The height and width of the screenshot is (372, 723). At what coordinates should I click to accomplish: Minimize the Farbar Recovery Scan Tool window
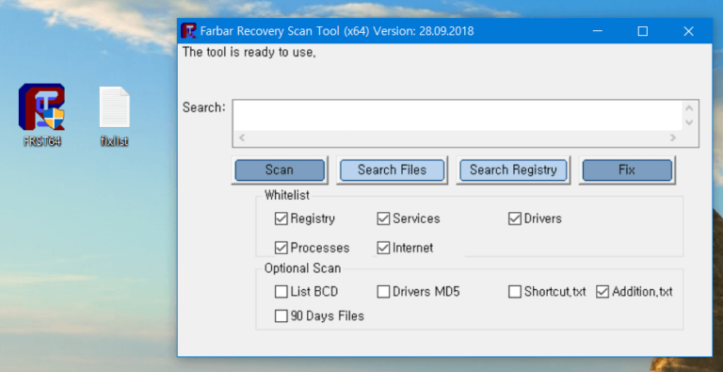[x=598, y=31]
